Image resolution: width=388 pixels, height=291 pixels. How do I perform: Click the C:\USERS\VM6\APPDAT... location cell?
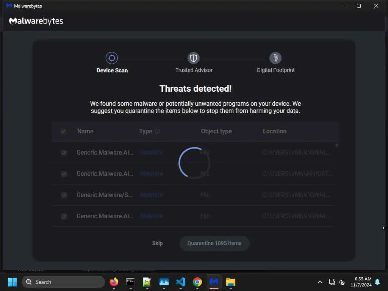pos(297,174)
